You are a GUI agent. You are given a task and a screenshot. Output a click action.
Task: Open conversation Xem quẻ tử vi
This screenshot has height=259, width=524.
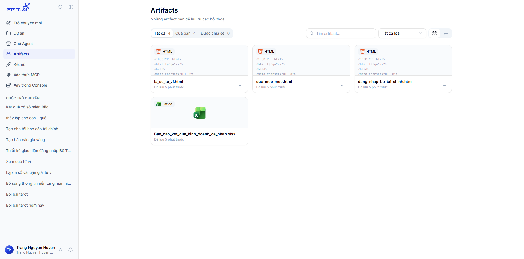pyautogui.click(x=39, y=162)
